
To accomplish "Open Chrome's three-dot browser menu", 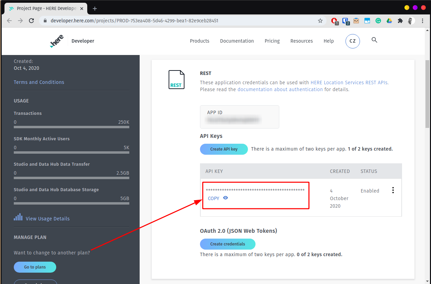I will pos(423,21).
